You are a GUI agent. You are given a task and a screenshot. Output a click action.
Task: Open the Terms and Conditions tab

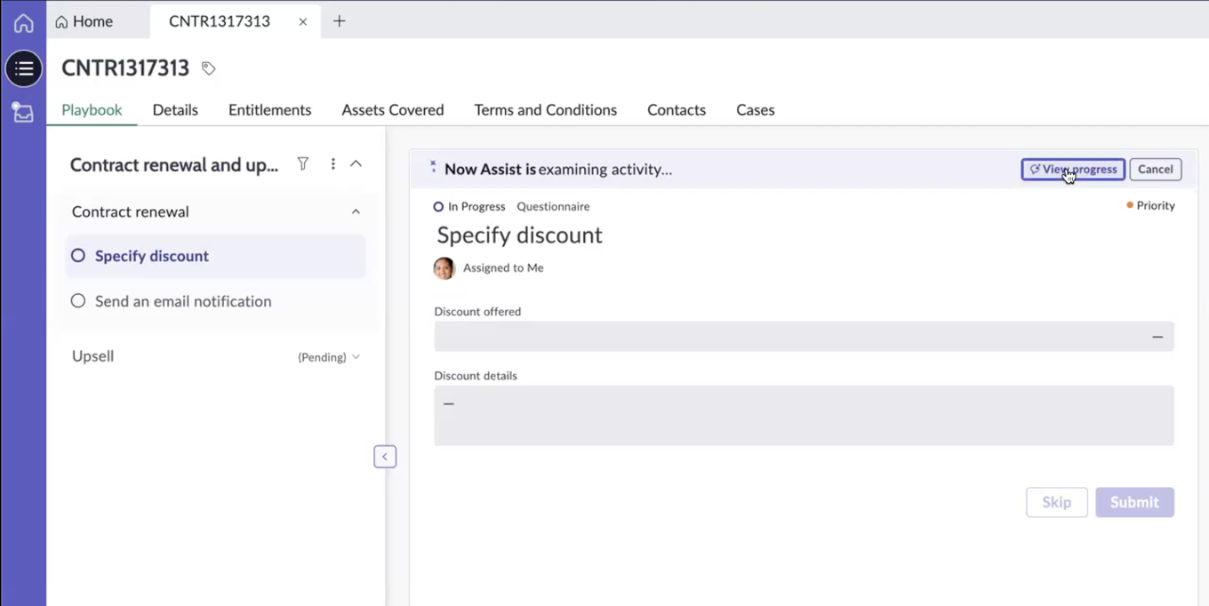click(x=545, y=110)
